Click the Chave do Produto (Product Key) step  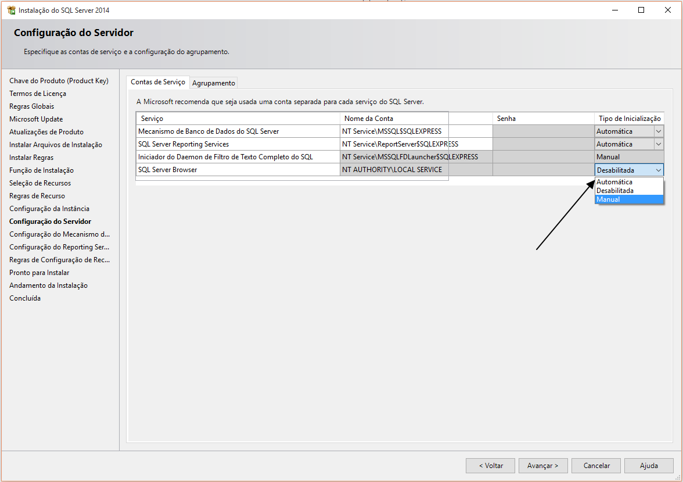[x=59, y=81]
